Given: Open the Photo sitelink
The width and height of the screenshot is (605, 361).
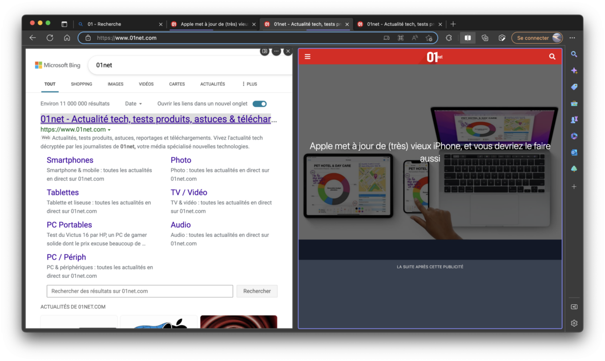Looking at the screenshot, I should pos(181,160).
